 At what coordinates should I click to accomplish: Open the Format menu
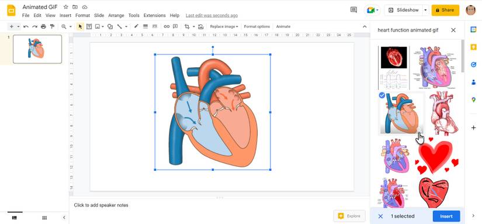83,15
